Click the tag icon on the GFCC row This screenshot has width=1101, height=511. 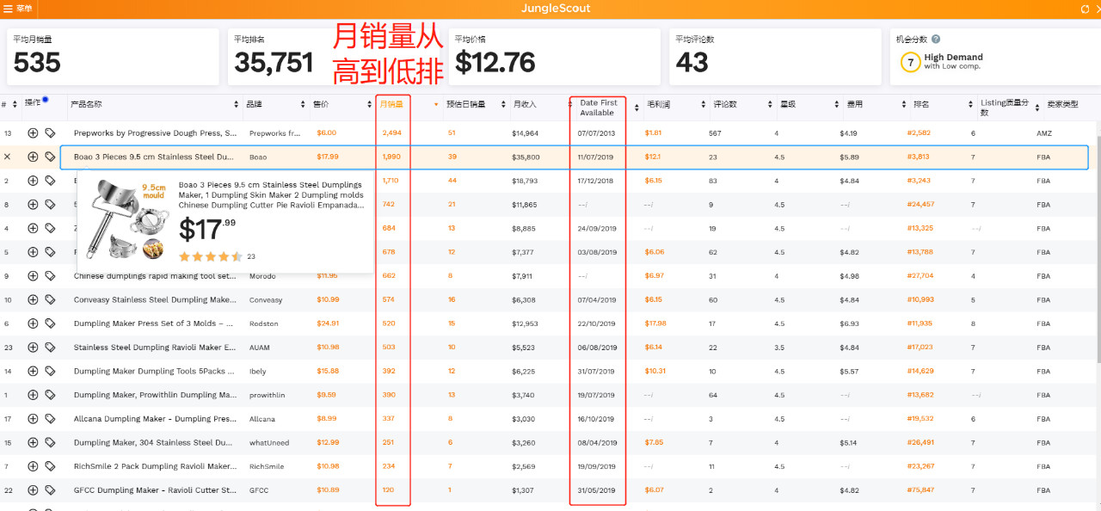point(50,490)
